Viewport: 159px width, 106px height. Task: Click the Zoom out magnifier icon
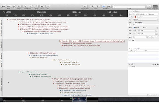pyautogui.click(x=98, y=7)
